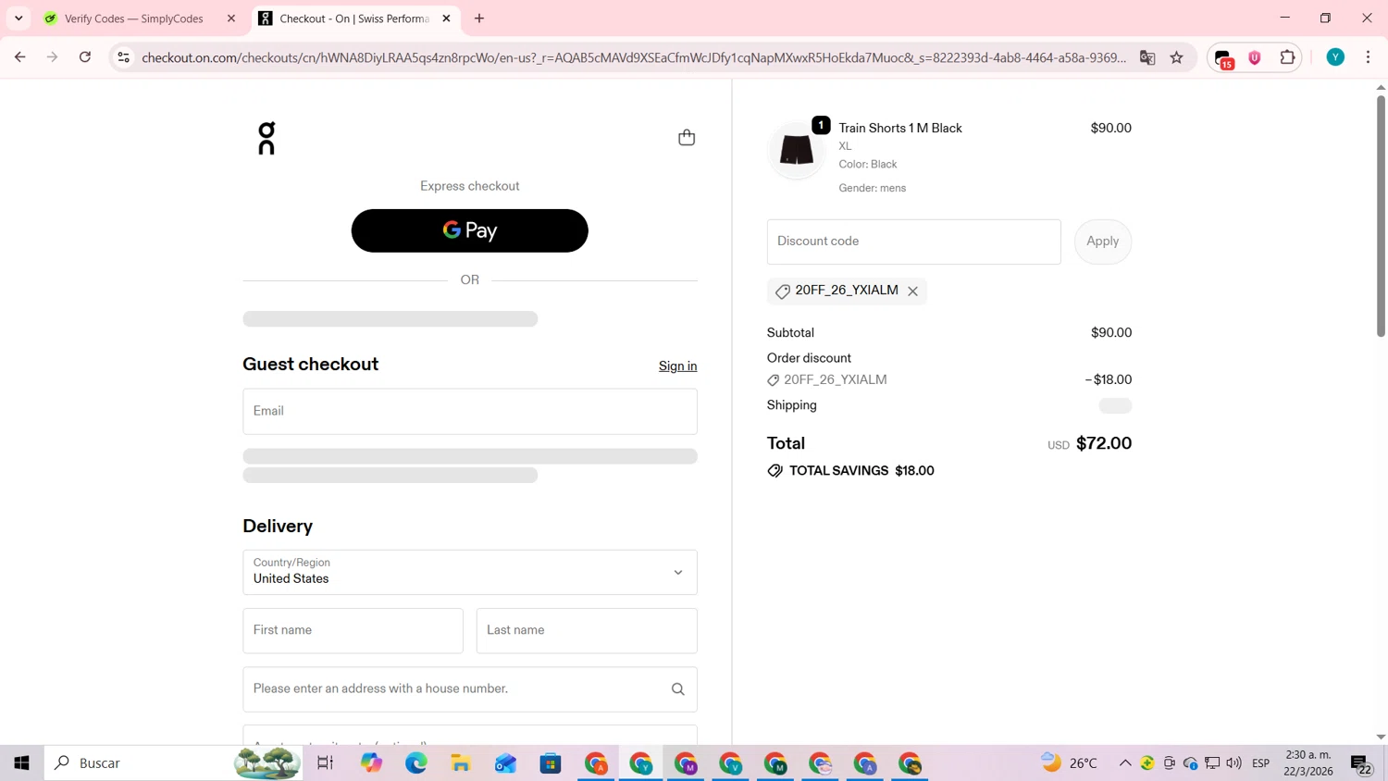Screen dimensions: 1388x781
Task: Open a new browser tab
Action: [x=479, y=19]
